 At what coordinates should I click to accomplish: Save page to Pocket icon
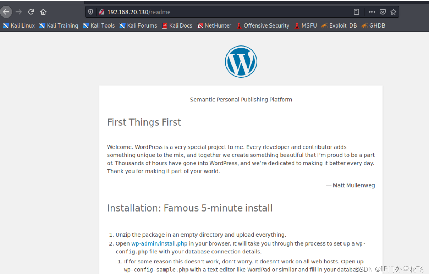(382, 12)
